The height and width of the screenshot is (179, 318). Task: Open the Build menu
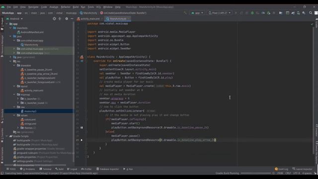click(76, 7)
